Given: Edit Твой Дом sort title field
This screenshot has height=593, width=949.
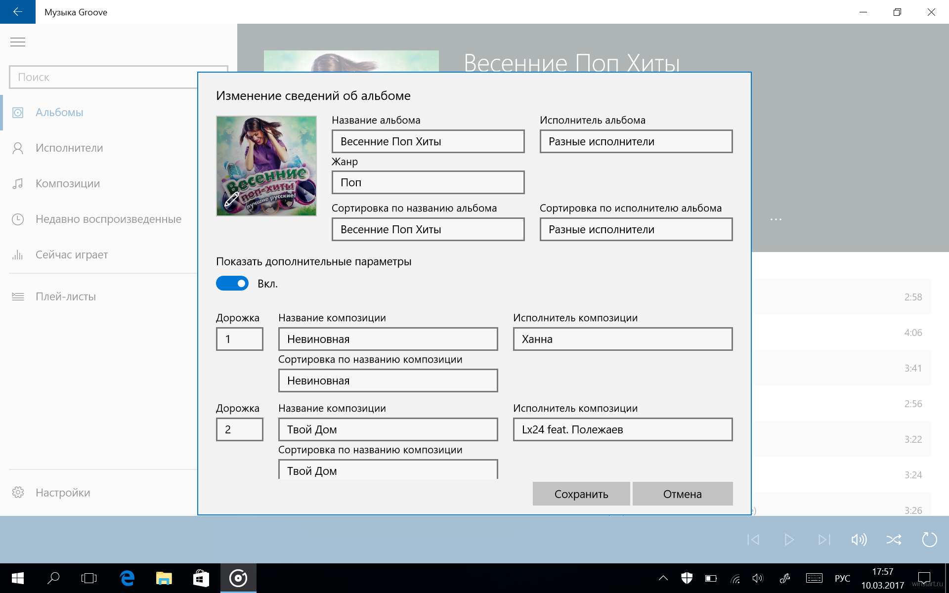Looking at the screenshot, I should pos(388,469).
